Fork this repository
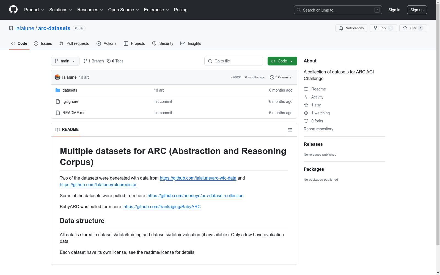The width and height of the screenshot is (440, 275). coord(383,28)
